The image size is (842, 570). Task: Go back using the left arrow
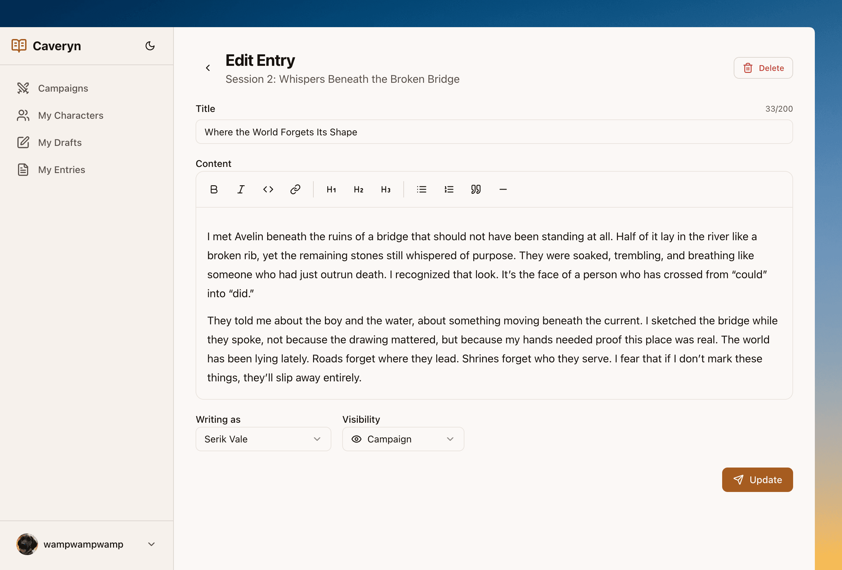click(x=208, y=68)
